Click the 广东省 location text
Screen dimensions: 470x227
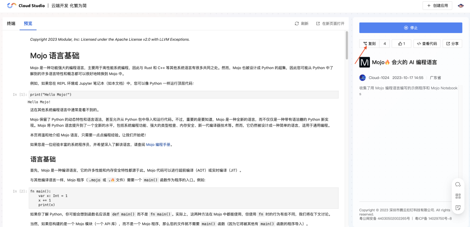pyautogui.click(x=435, y=78)
